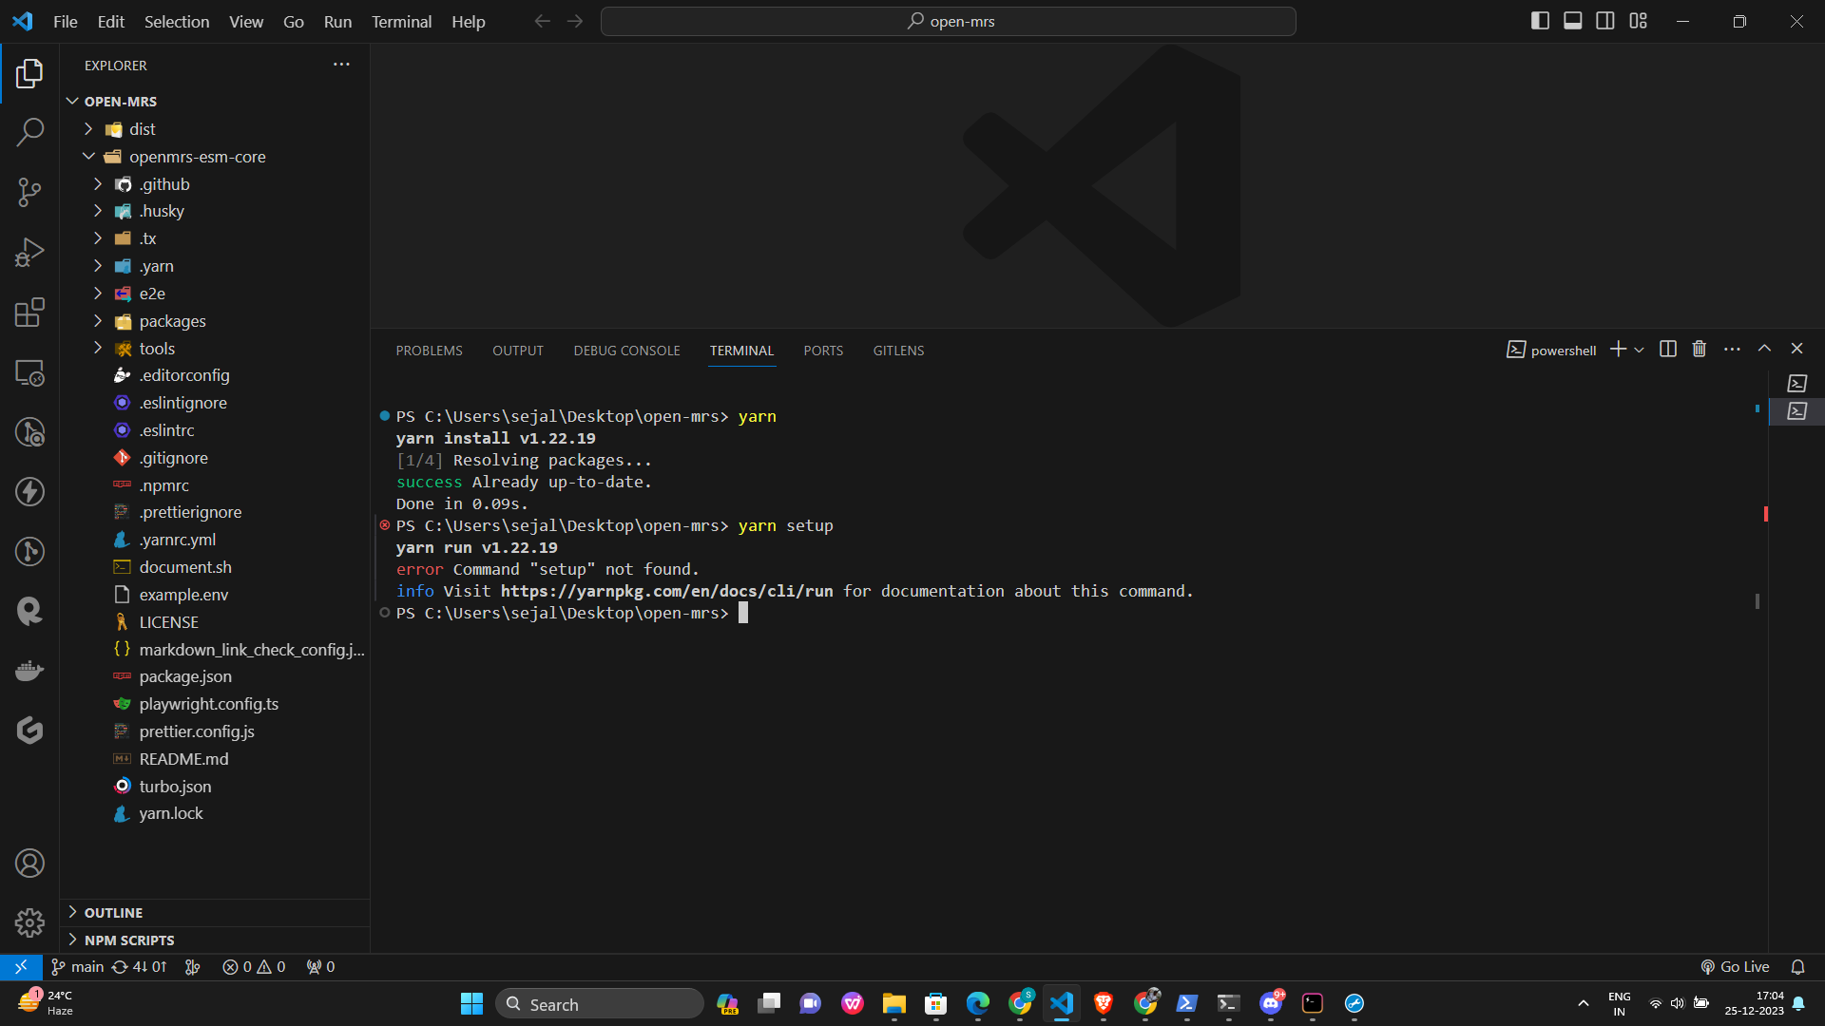
Task: Open remote window indicator in status bar
Action: pos(21,967)
